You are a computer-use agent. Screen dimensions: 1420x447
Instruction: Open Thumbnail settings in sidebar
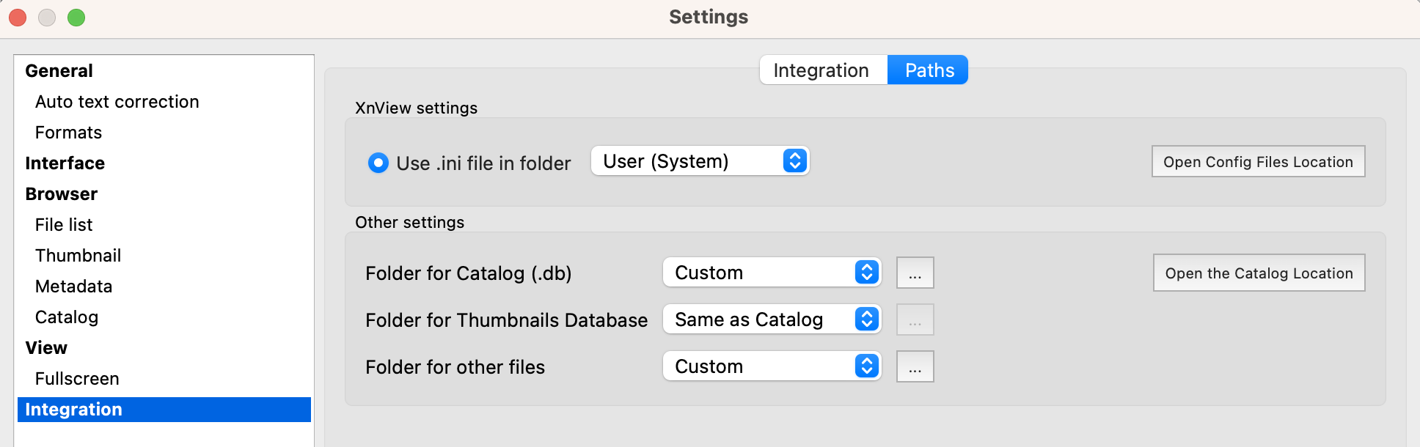pyautogui.click(x=78, y=256)
